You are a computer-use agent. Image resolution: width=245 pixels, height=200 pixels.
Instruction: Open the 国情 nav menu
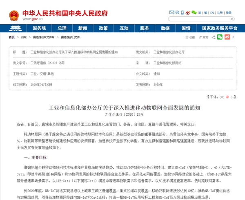click(x=186, y=28)
